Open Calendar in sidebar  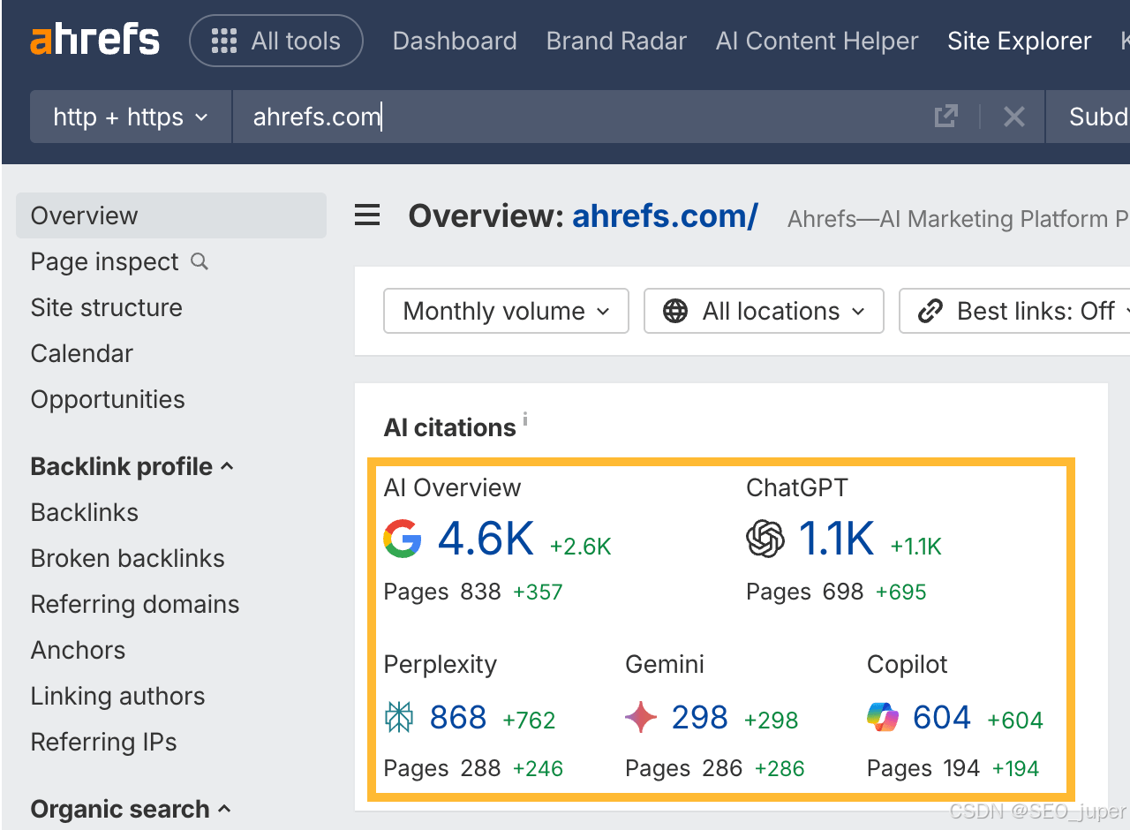(x=81, y=353)
